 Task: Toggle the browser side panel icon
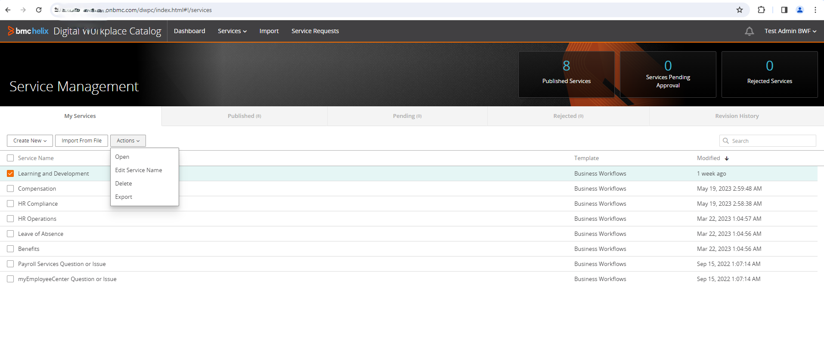(x=784, y=10)
